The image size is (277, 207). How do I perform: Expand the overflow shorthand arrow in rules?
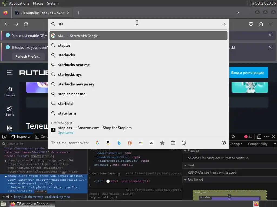[x=110, y=165]
